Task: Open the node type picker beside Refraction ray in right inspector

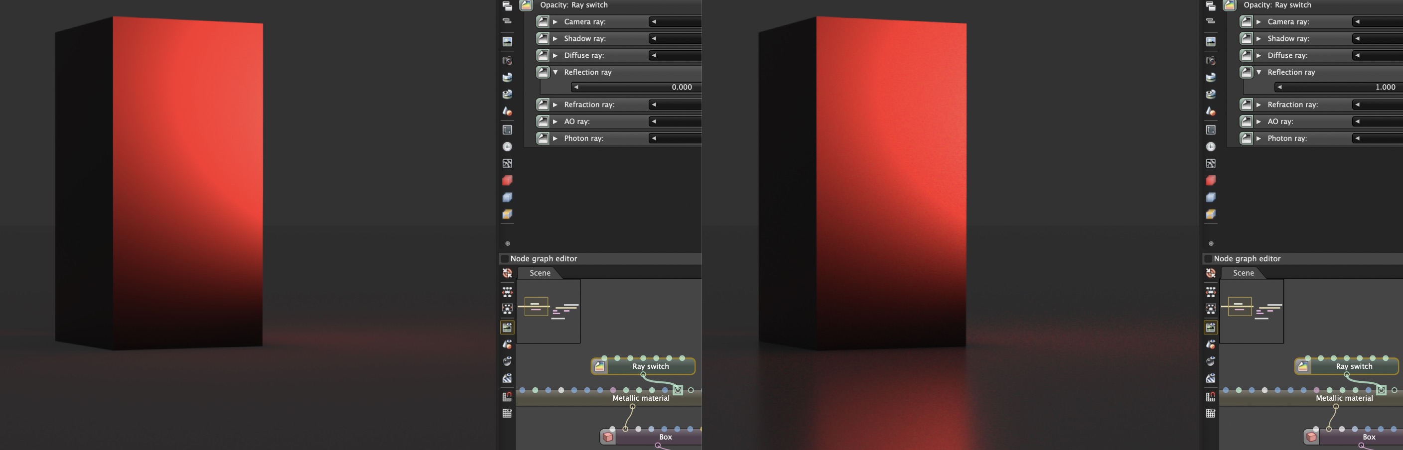Action: [x=1246, y=105]
